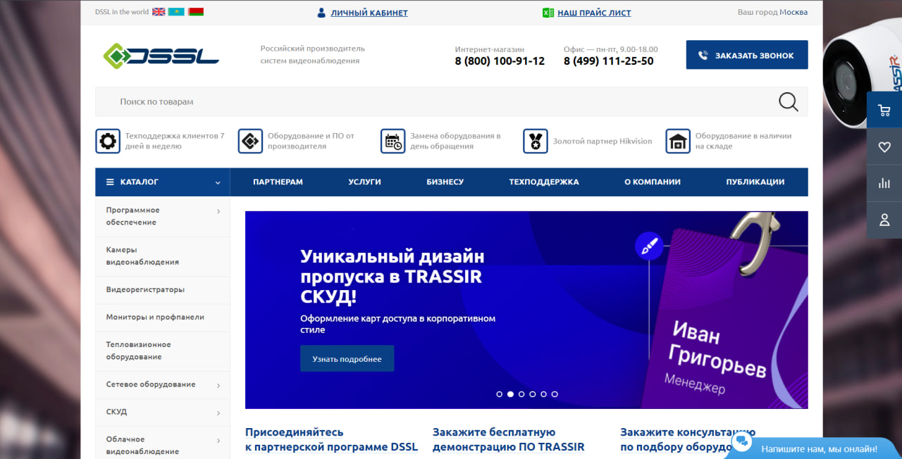The width and height of the screenshot is (902, 459).
Task: Select the first banner slide dot
Action: 500,394
